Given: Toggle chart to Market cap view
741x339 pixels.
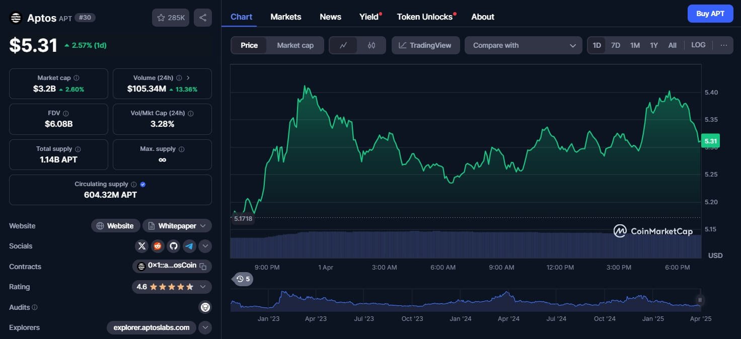Looking at the screenshot, I should [295, 45].
